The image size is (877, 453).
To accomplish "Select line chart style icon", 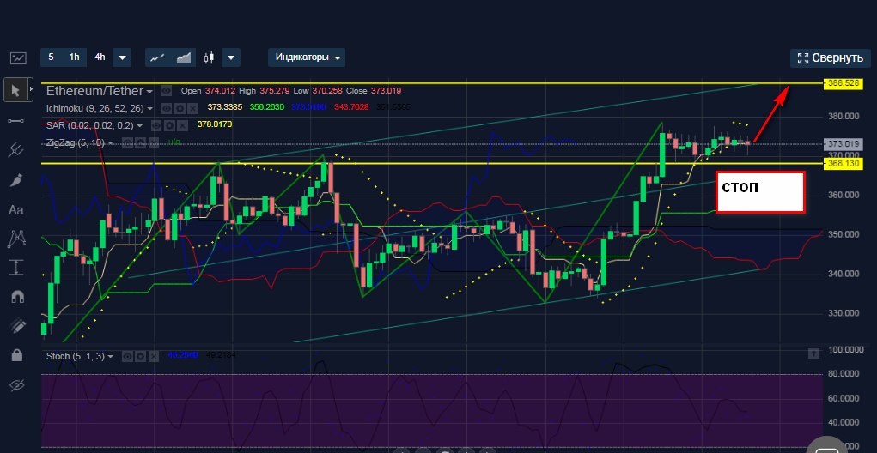I will click(157, 57).
